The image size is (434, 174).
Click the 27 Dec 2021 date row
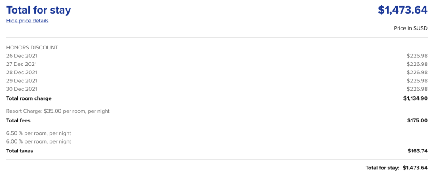(x=217, y=64)
